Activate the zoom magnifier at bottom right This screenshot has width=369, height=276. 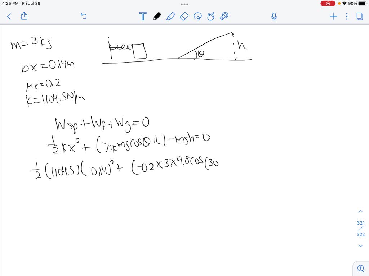pos(361,268)
